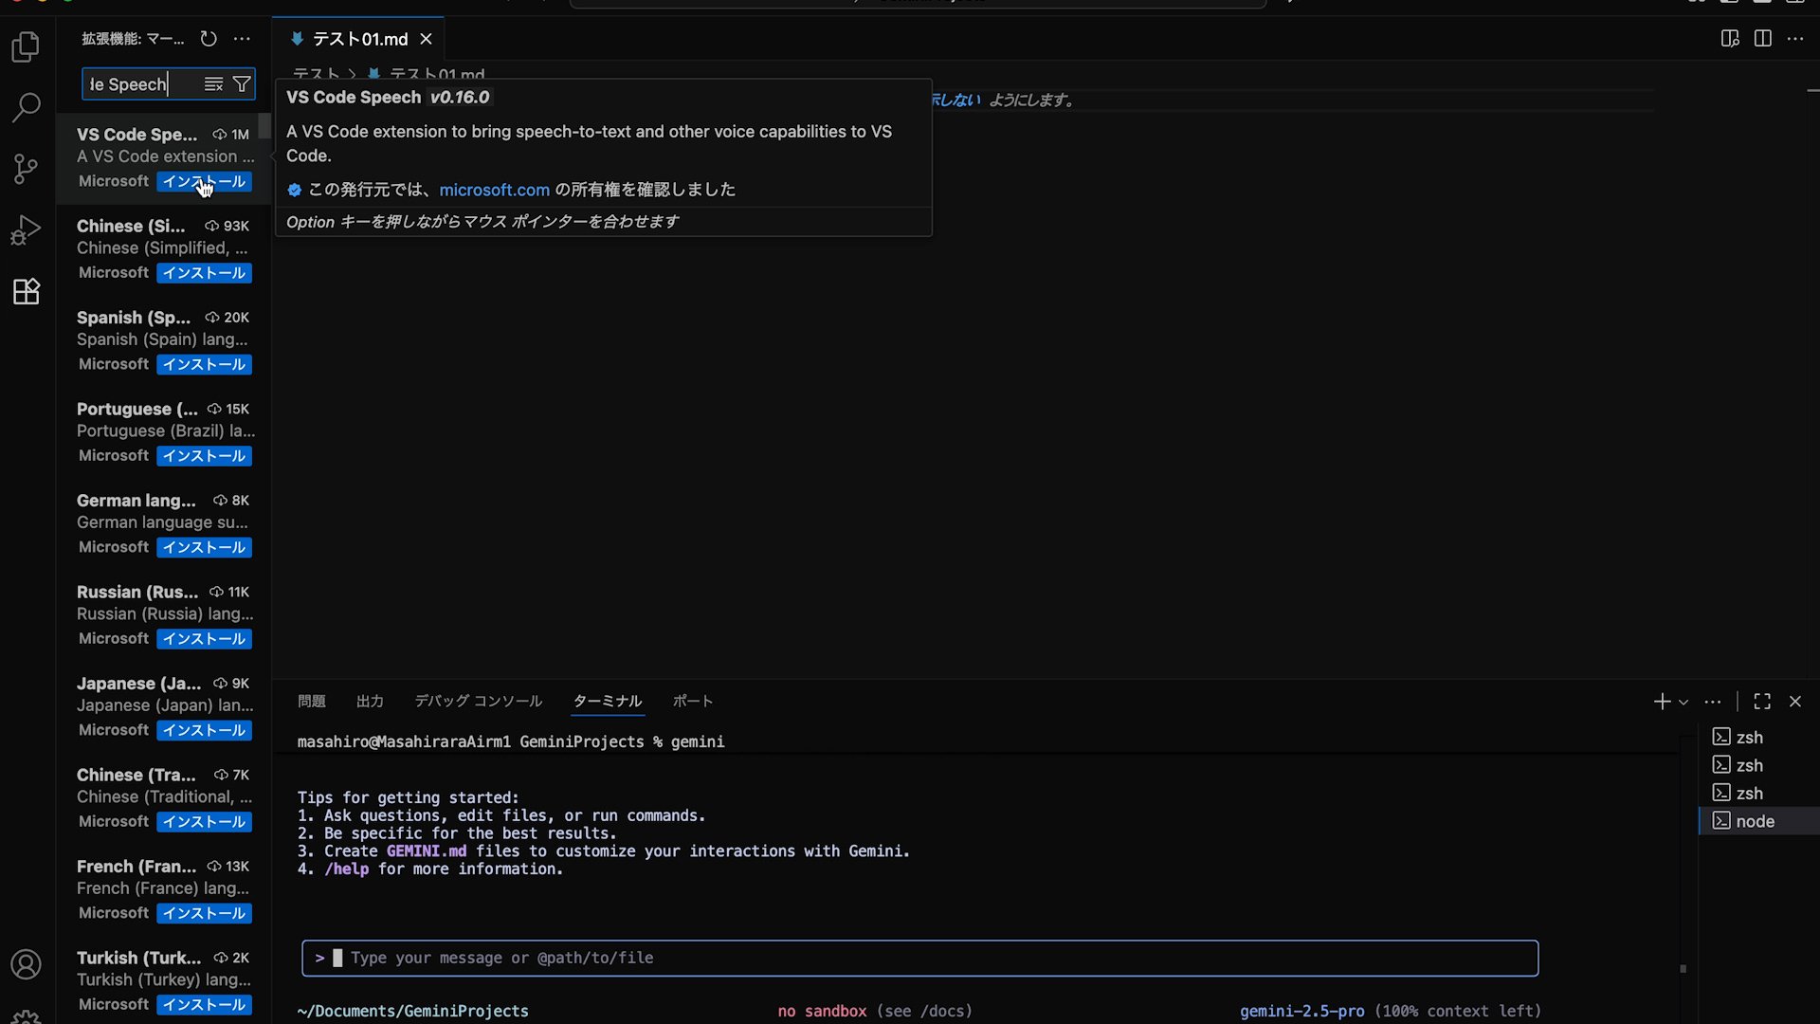
Task: Install the Japanese language pack extension
Action: pos(203,730)
